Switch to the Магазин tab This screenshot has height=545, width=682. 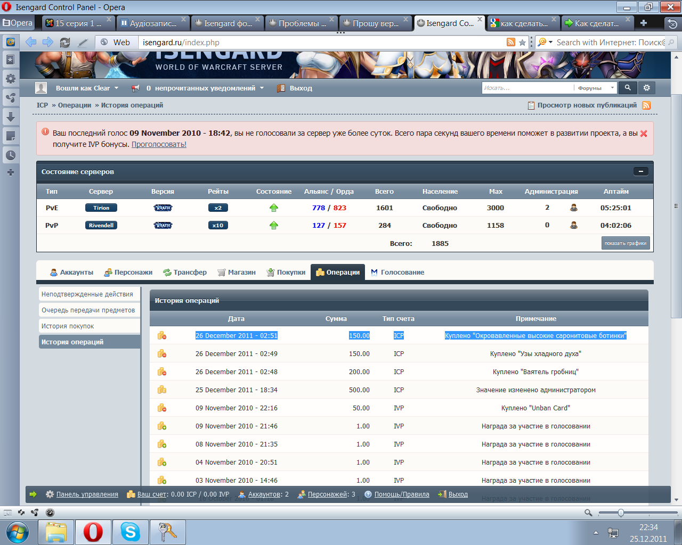coord(237,272)
